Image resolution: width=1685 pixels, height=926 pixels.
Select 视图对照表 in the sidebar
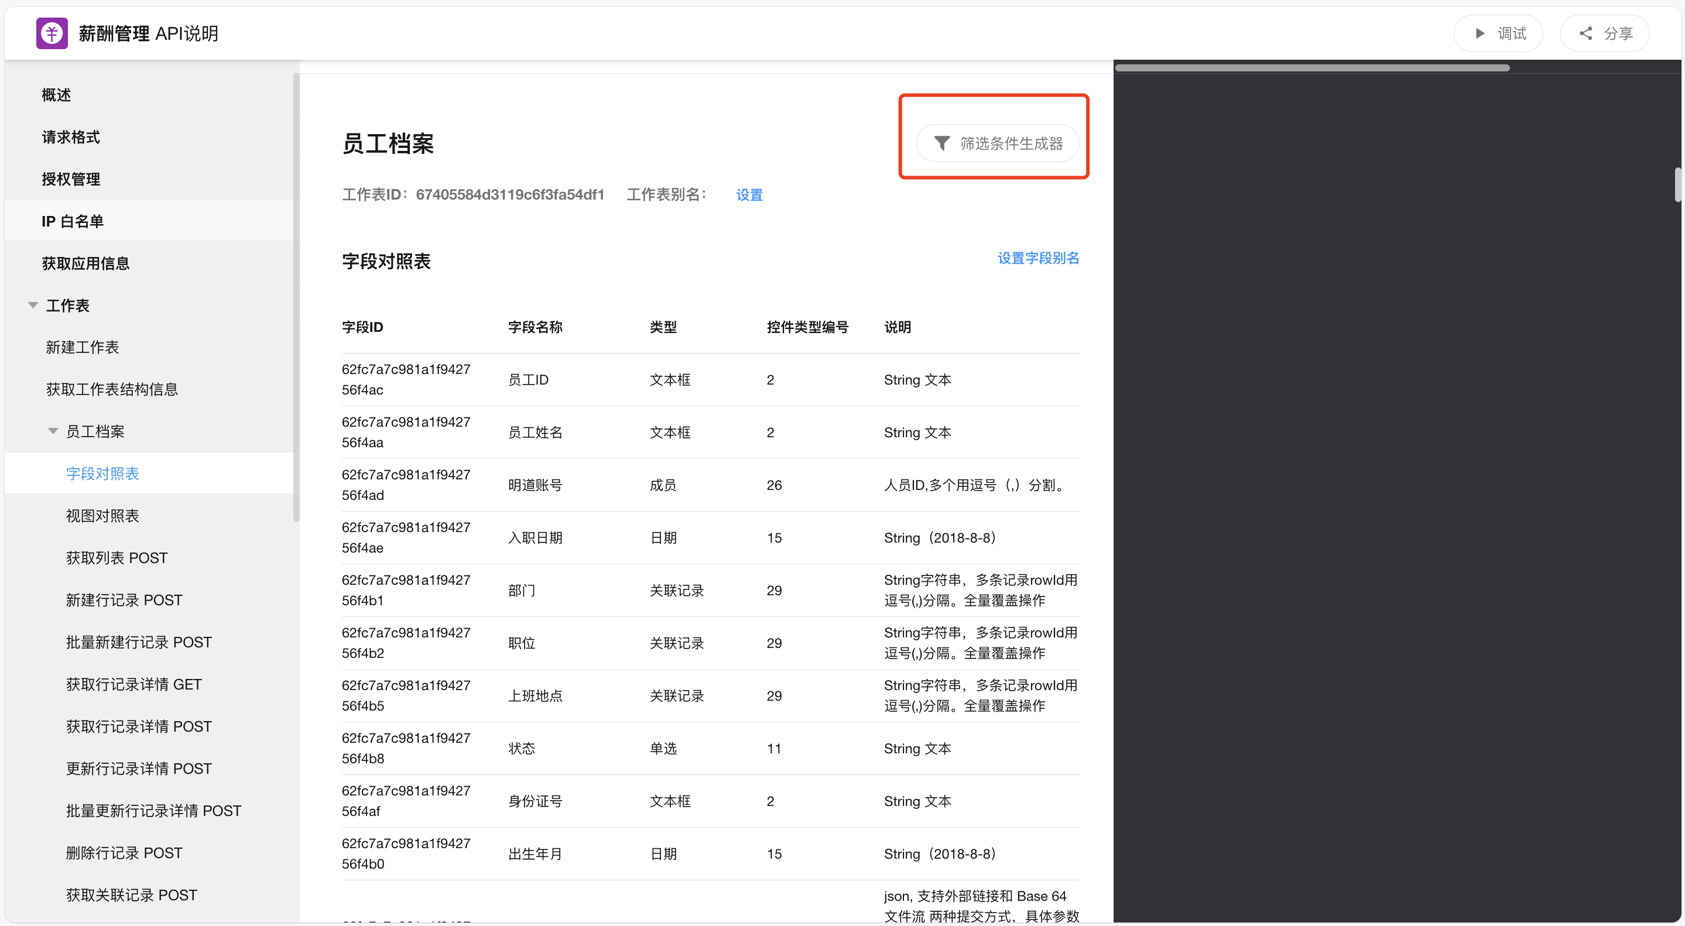102,516
